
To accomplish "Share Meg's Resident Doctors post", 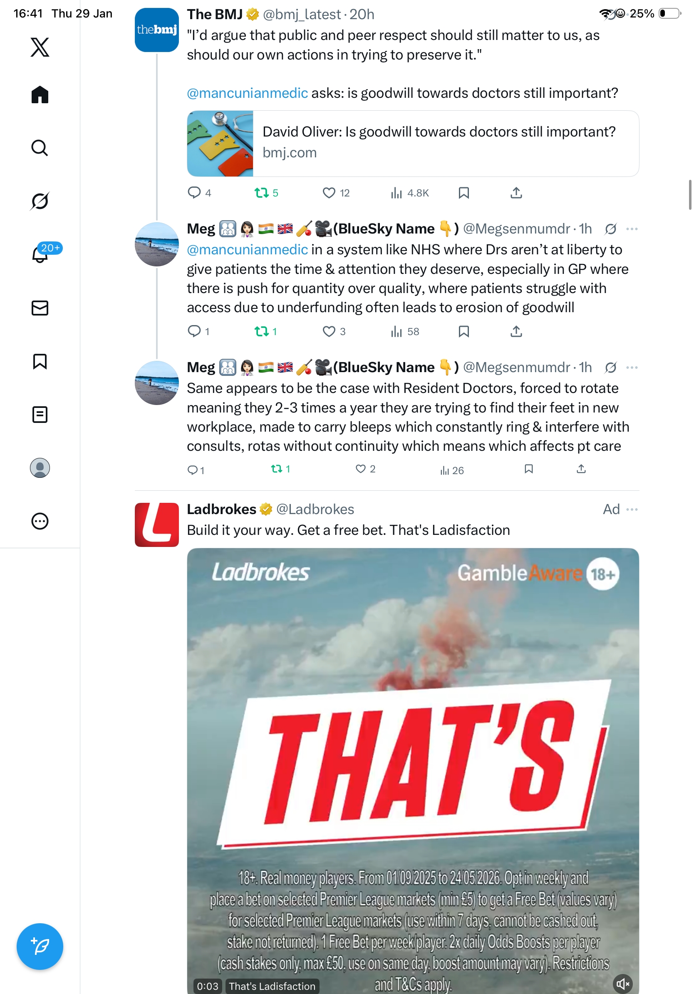I will coord(581,469).
